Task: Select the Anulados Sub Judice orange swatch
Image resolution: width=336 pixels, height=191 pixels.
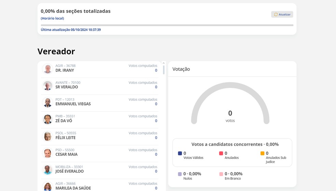Action: (262, 153)
